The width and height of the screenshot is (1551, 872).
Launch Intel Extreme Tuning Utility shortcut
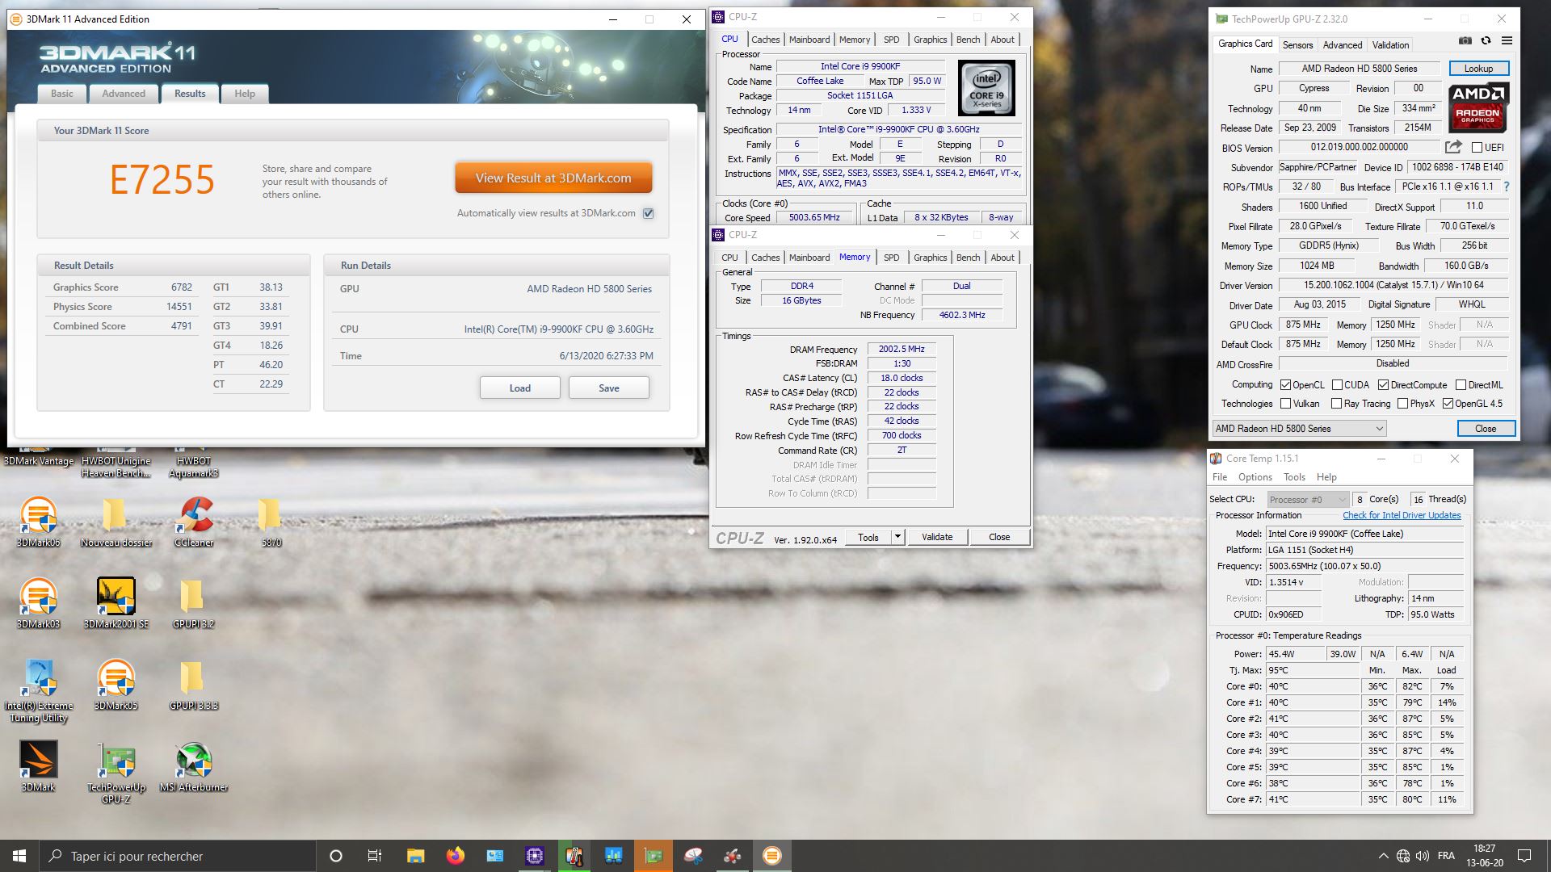tap(39, 690)
